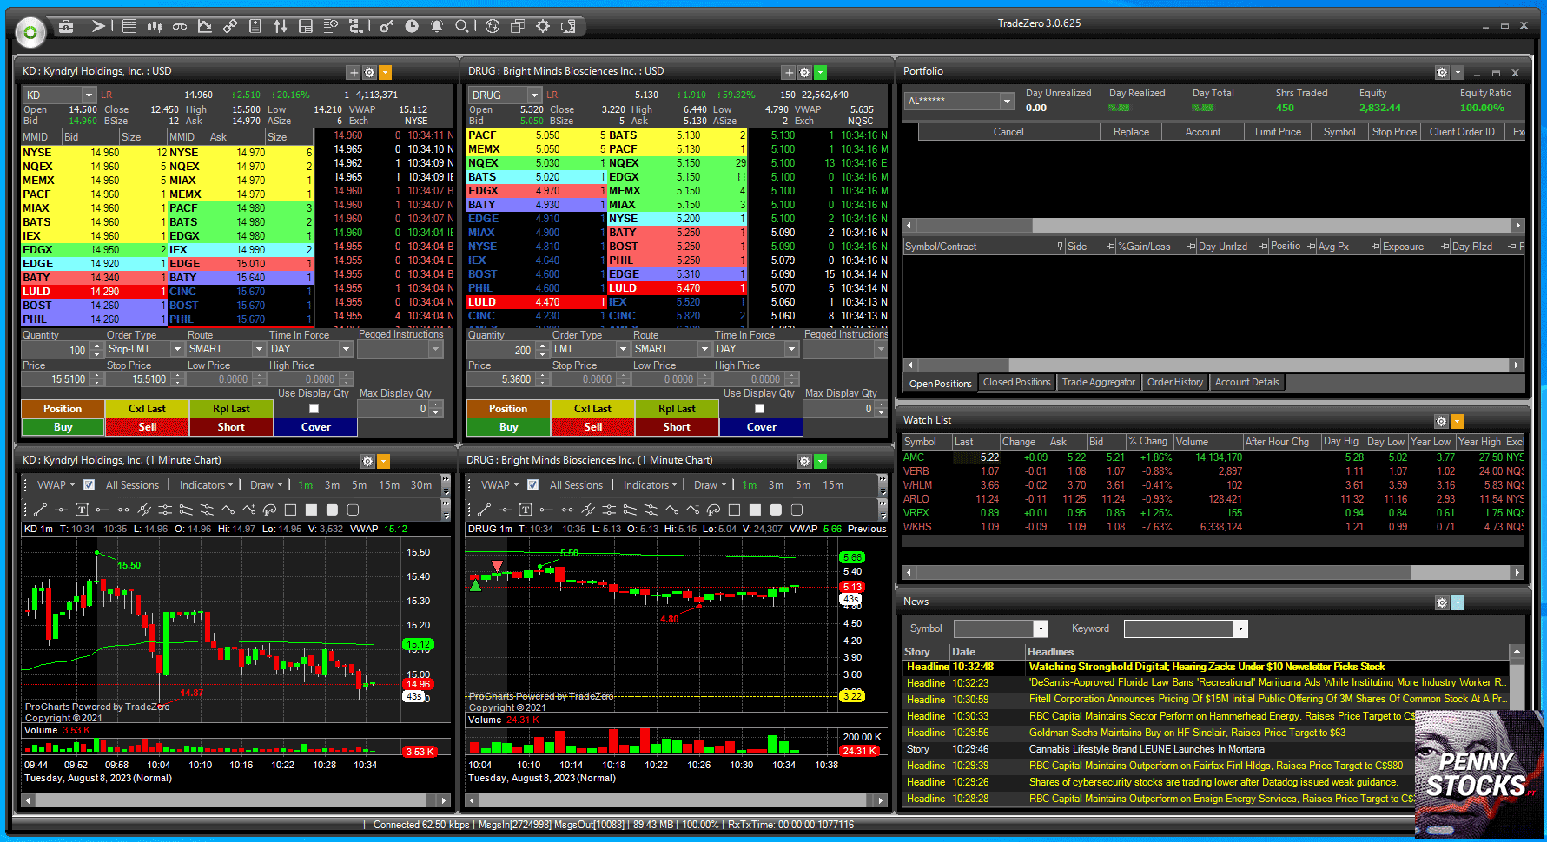Image resolution: width=1547 pixels, height=842 pixels.
Task: Click the chain link icon in top toolbar
Action: pos(230,26)
